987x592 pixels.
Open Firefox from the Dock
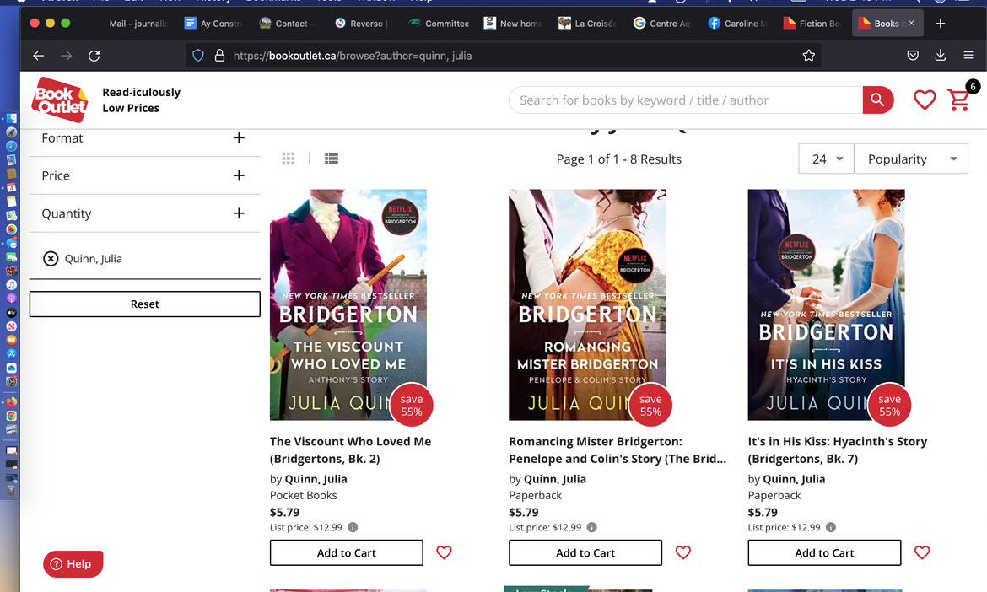[x=11, y=401]
